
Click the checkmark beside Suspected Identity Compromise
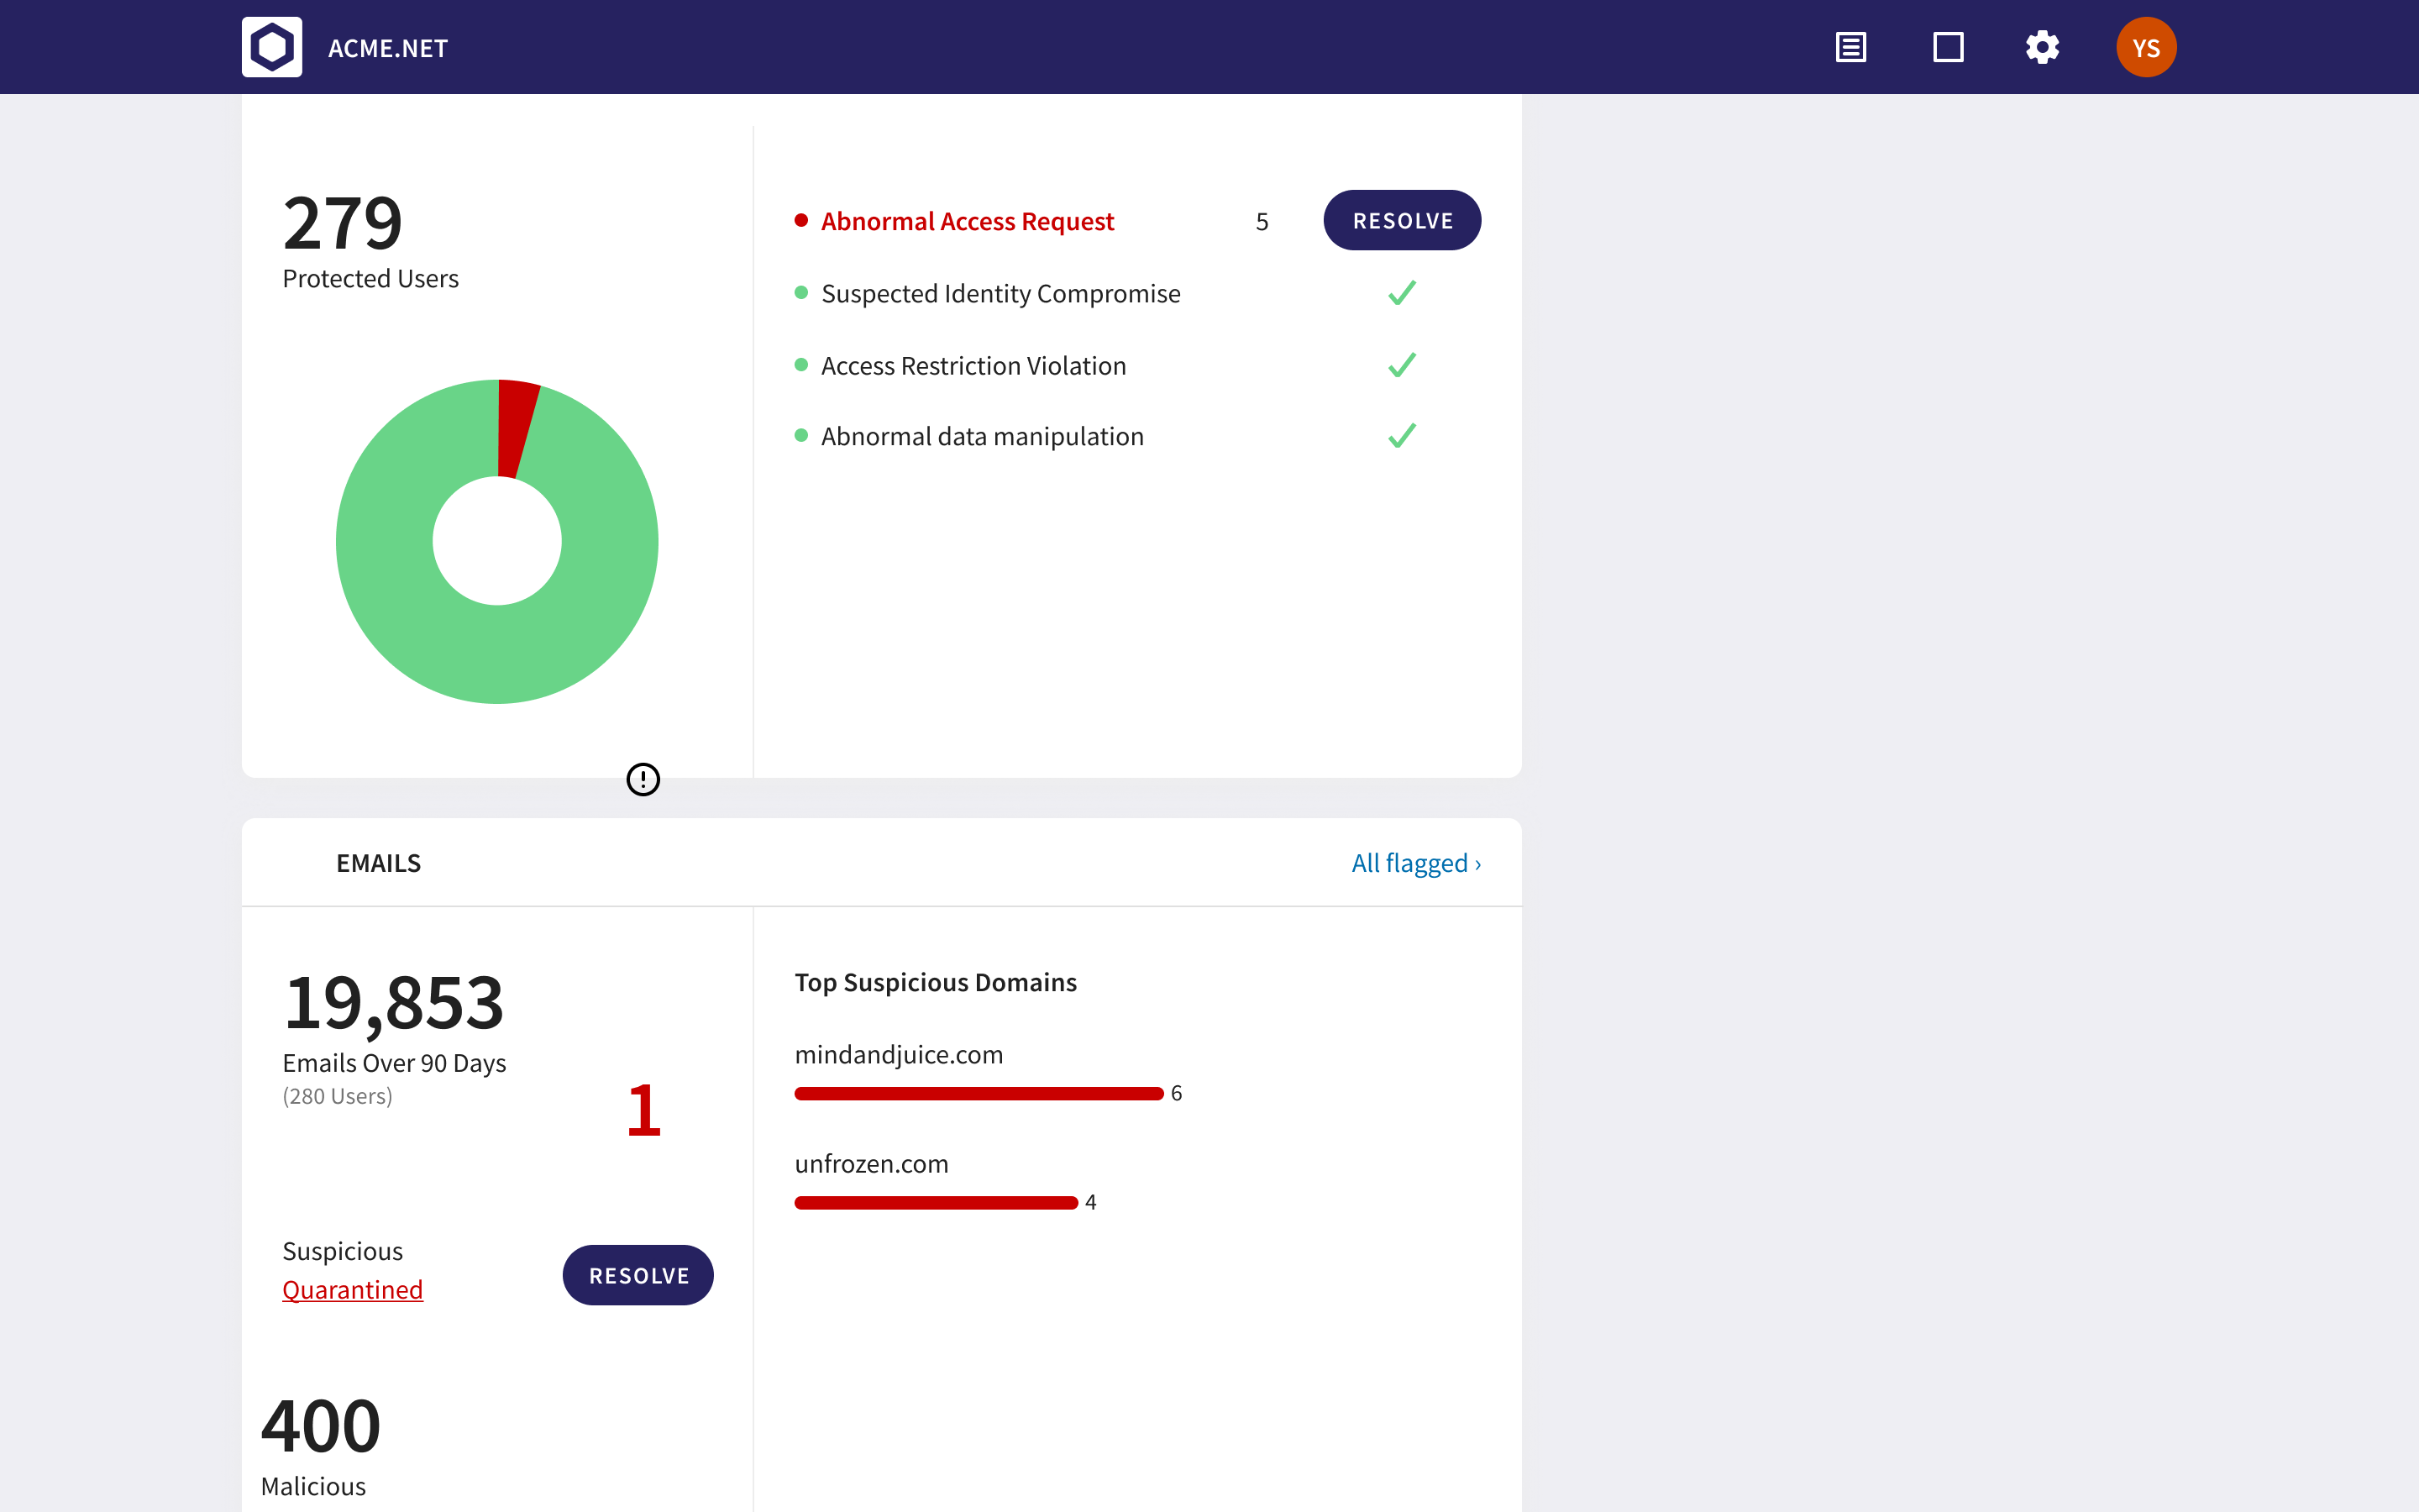click(x=1401, y=293)
